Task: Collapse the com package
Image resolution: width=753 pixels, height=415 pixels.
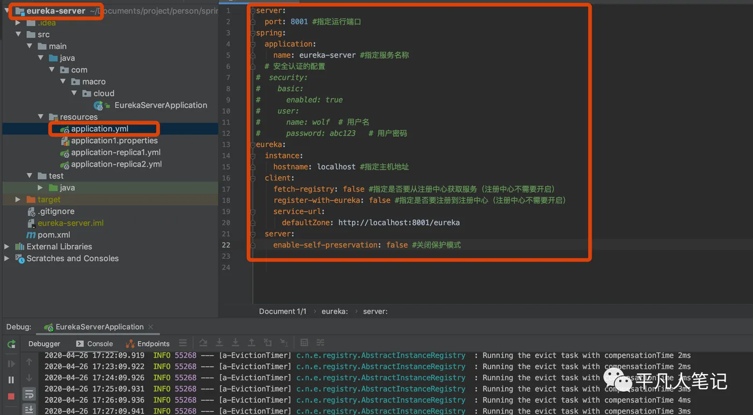Action: click(x=52, y=70)
